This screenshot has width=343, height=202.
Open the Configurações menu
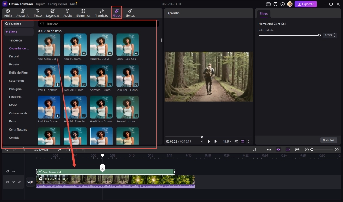pos(57,4)
